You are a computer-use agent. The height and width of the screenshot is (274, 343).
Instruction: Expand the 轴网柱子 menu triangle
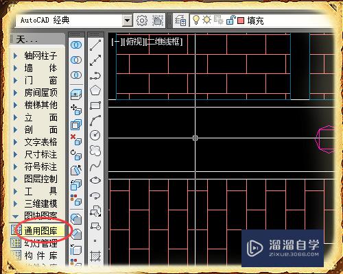[15, 55]
